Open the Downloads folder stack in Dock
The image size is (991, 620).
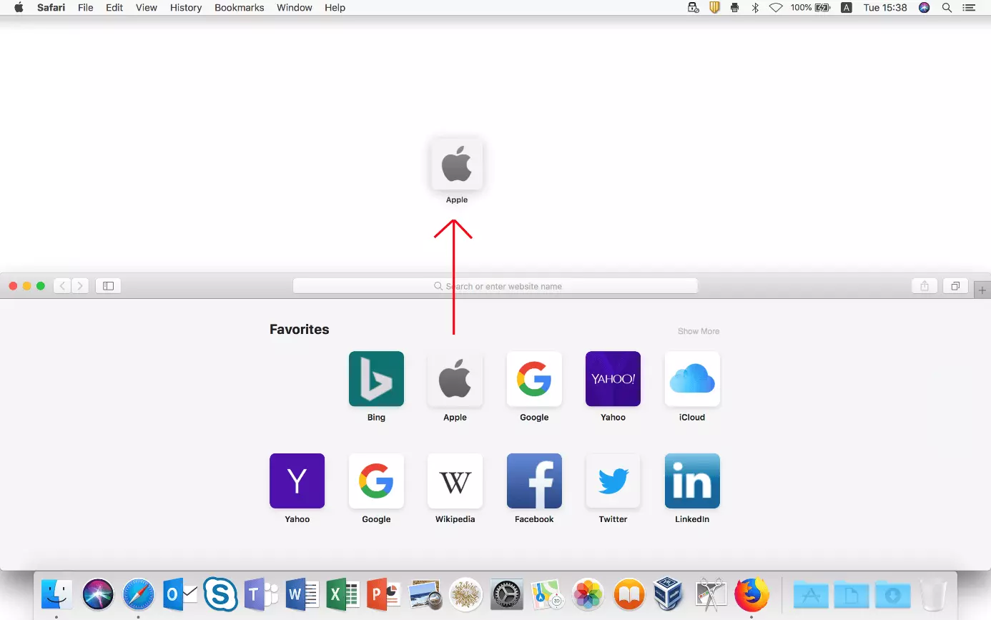[x=892, y=594]
